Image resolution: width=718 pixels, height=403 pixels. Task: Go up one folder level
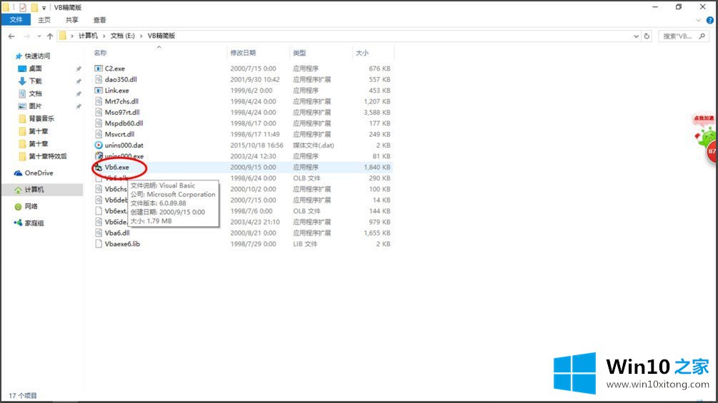(49, 36)
